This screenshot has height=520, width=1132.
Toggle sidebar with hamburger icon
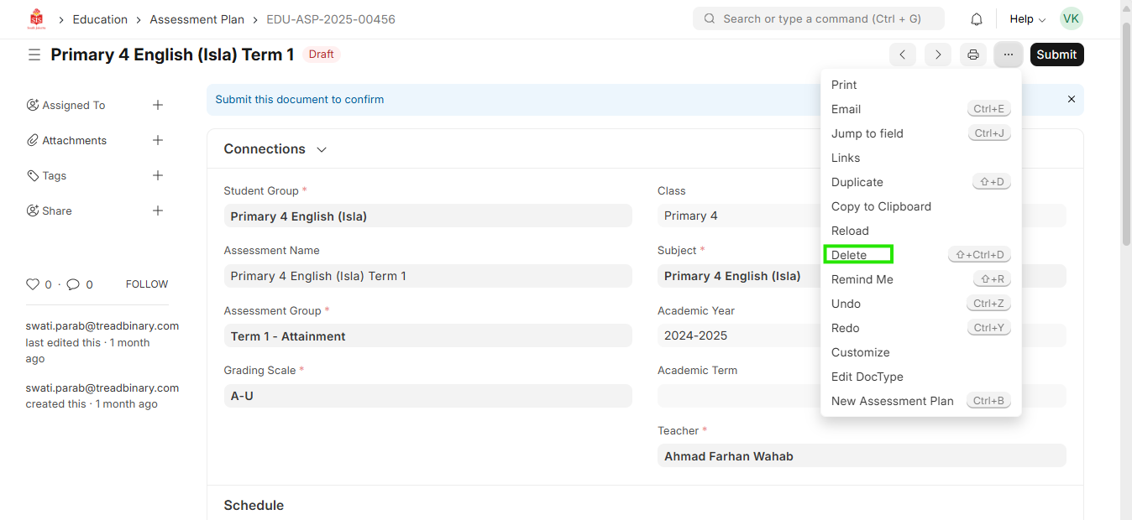coord(34,55)
